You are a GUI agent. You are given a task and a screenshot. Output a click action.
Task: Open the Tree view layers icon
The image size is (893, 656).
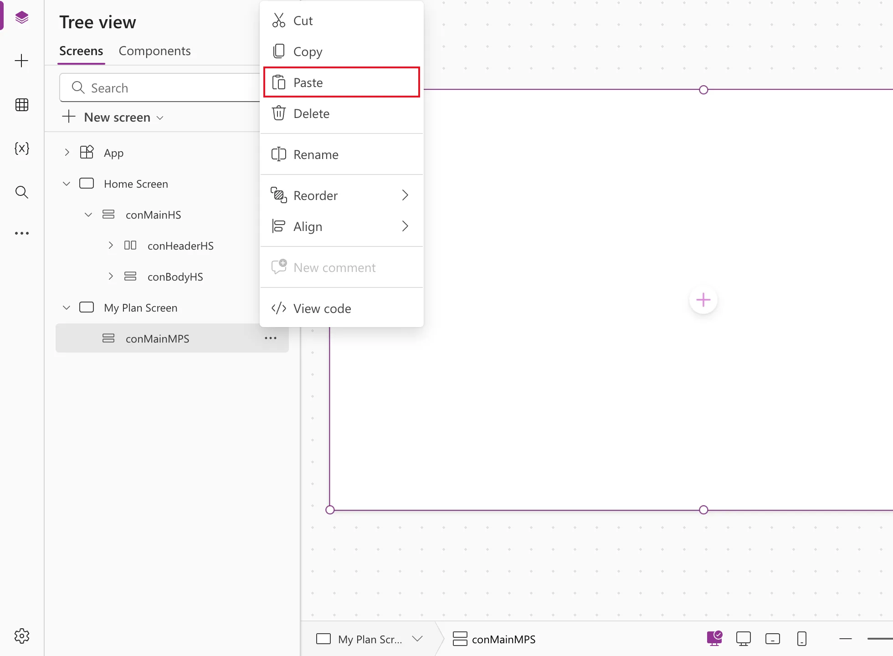(x=21, y=18)
